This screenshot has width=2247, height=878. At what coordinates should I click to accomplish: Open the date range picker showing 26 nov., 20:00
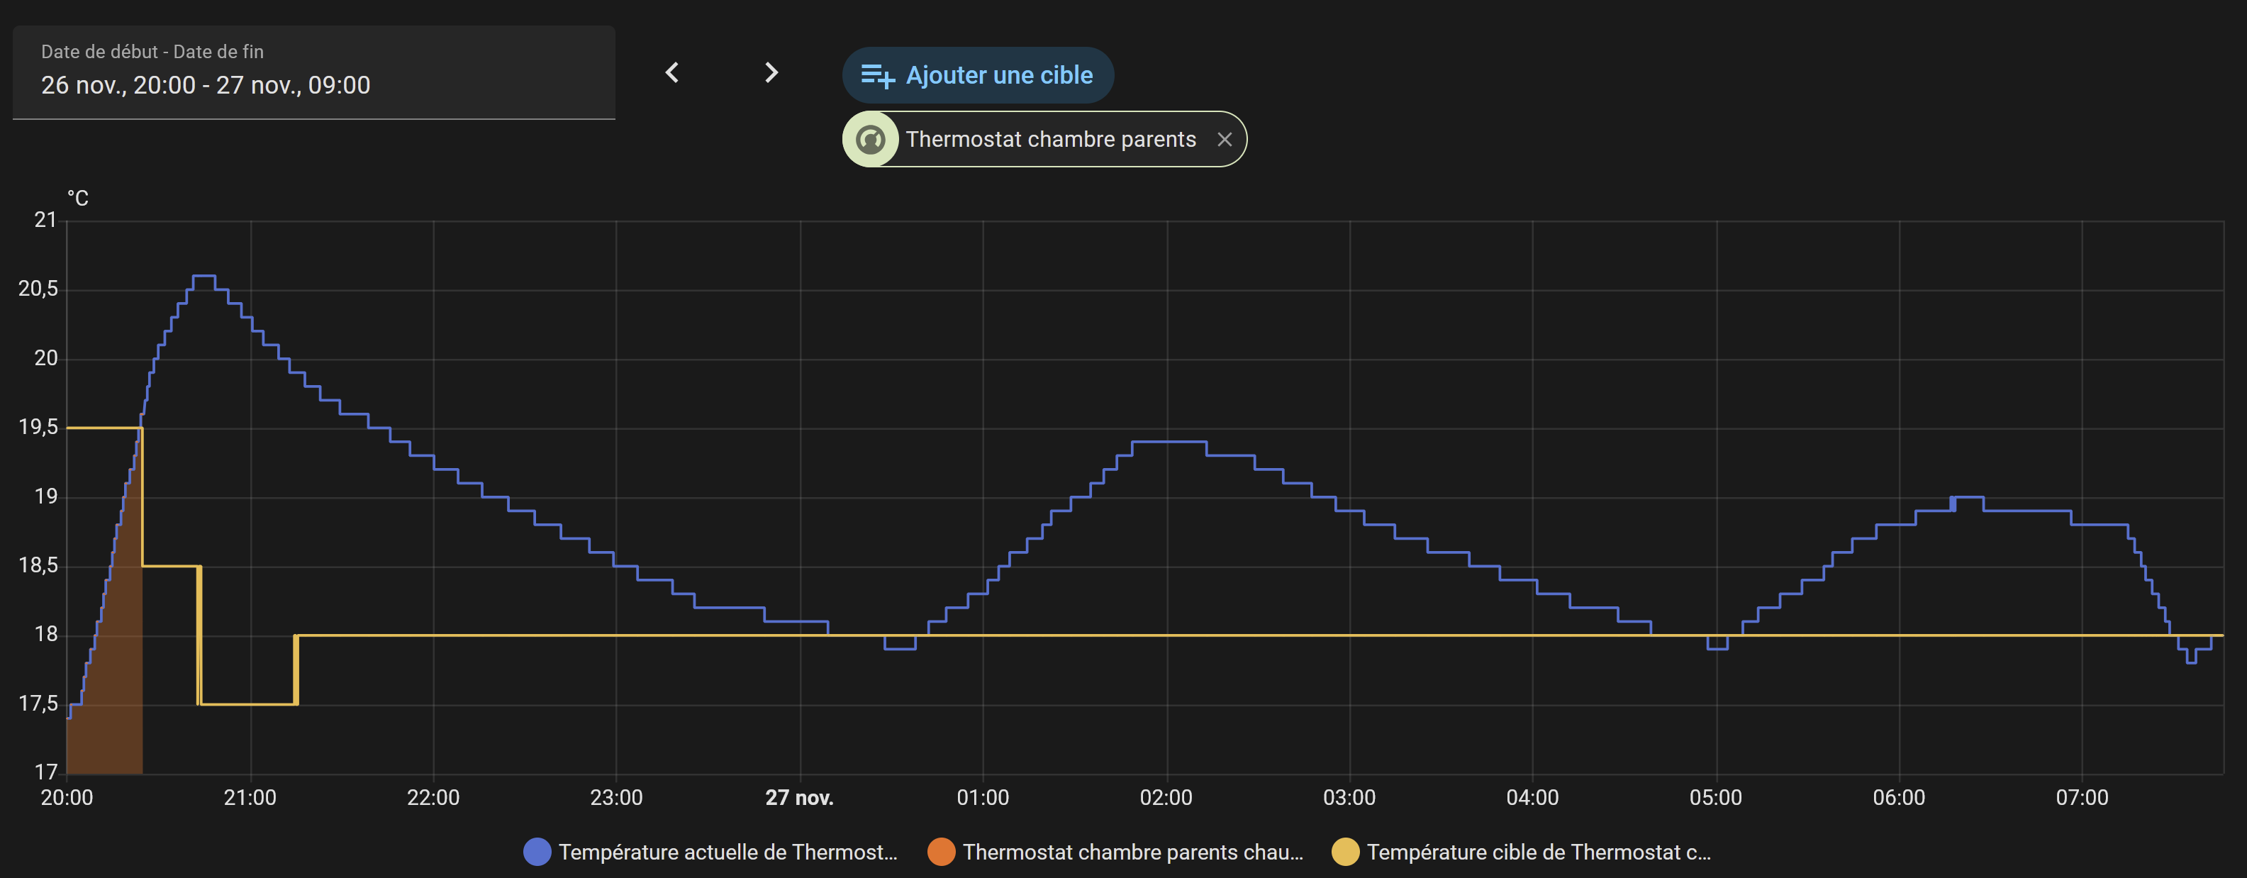tap(206, 86)
